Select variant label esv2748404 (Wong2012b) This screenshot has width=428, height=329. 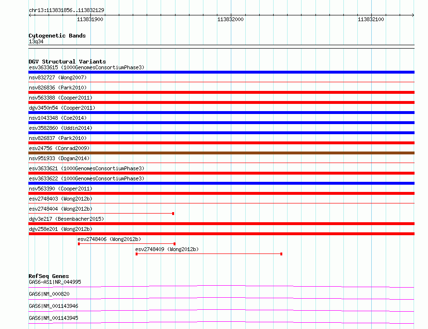pyautogui.click(x=61, y=209)
